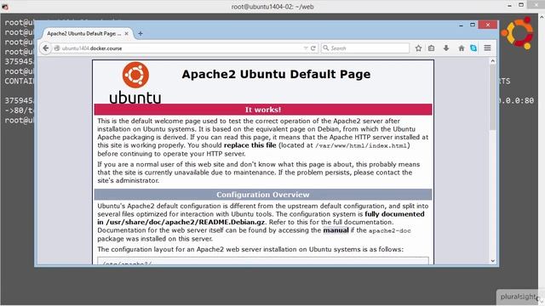Click the page scrollbar down arrow
Screen dimensions: 545x306
pos(492,261)
